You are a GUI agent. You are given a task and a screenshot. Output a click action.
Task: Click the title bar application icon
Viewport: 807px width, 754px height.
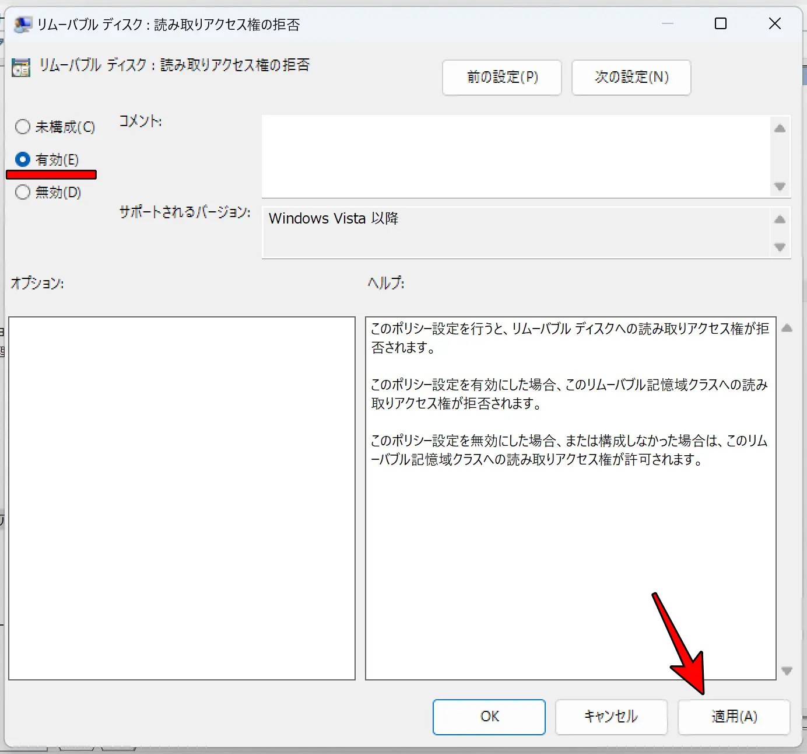[22, 25]
